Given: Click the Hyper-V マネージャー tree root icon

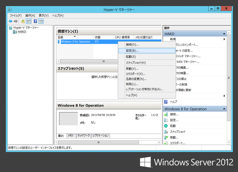Looking at the screenshot, I should point(10,28).
